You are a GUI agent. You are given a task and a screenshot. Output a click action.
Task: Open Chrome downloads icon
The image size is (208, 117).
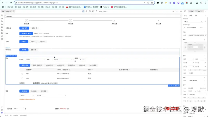(197, 3)
